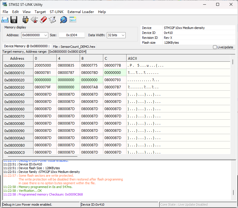This screenshot has height=208, width=238.
Task: Click the memory table vertical scrollbar
Action: tap(233, 62)
